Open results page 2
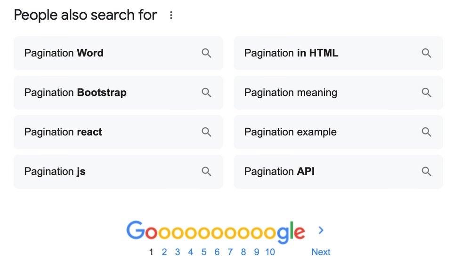Viewport: 455px width, 275px height. [x=164, y=252]
